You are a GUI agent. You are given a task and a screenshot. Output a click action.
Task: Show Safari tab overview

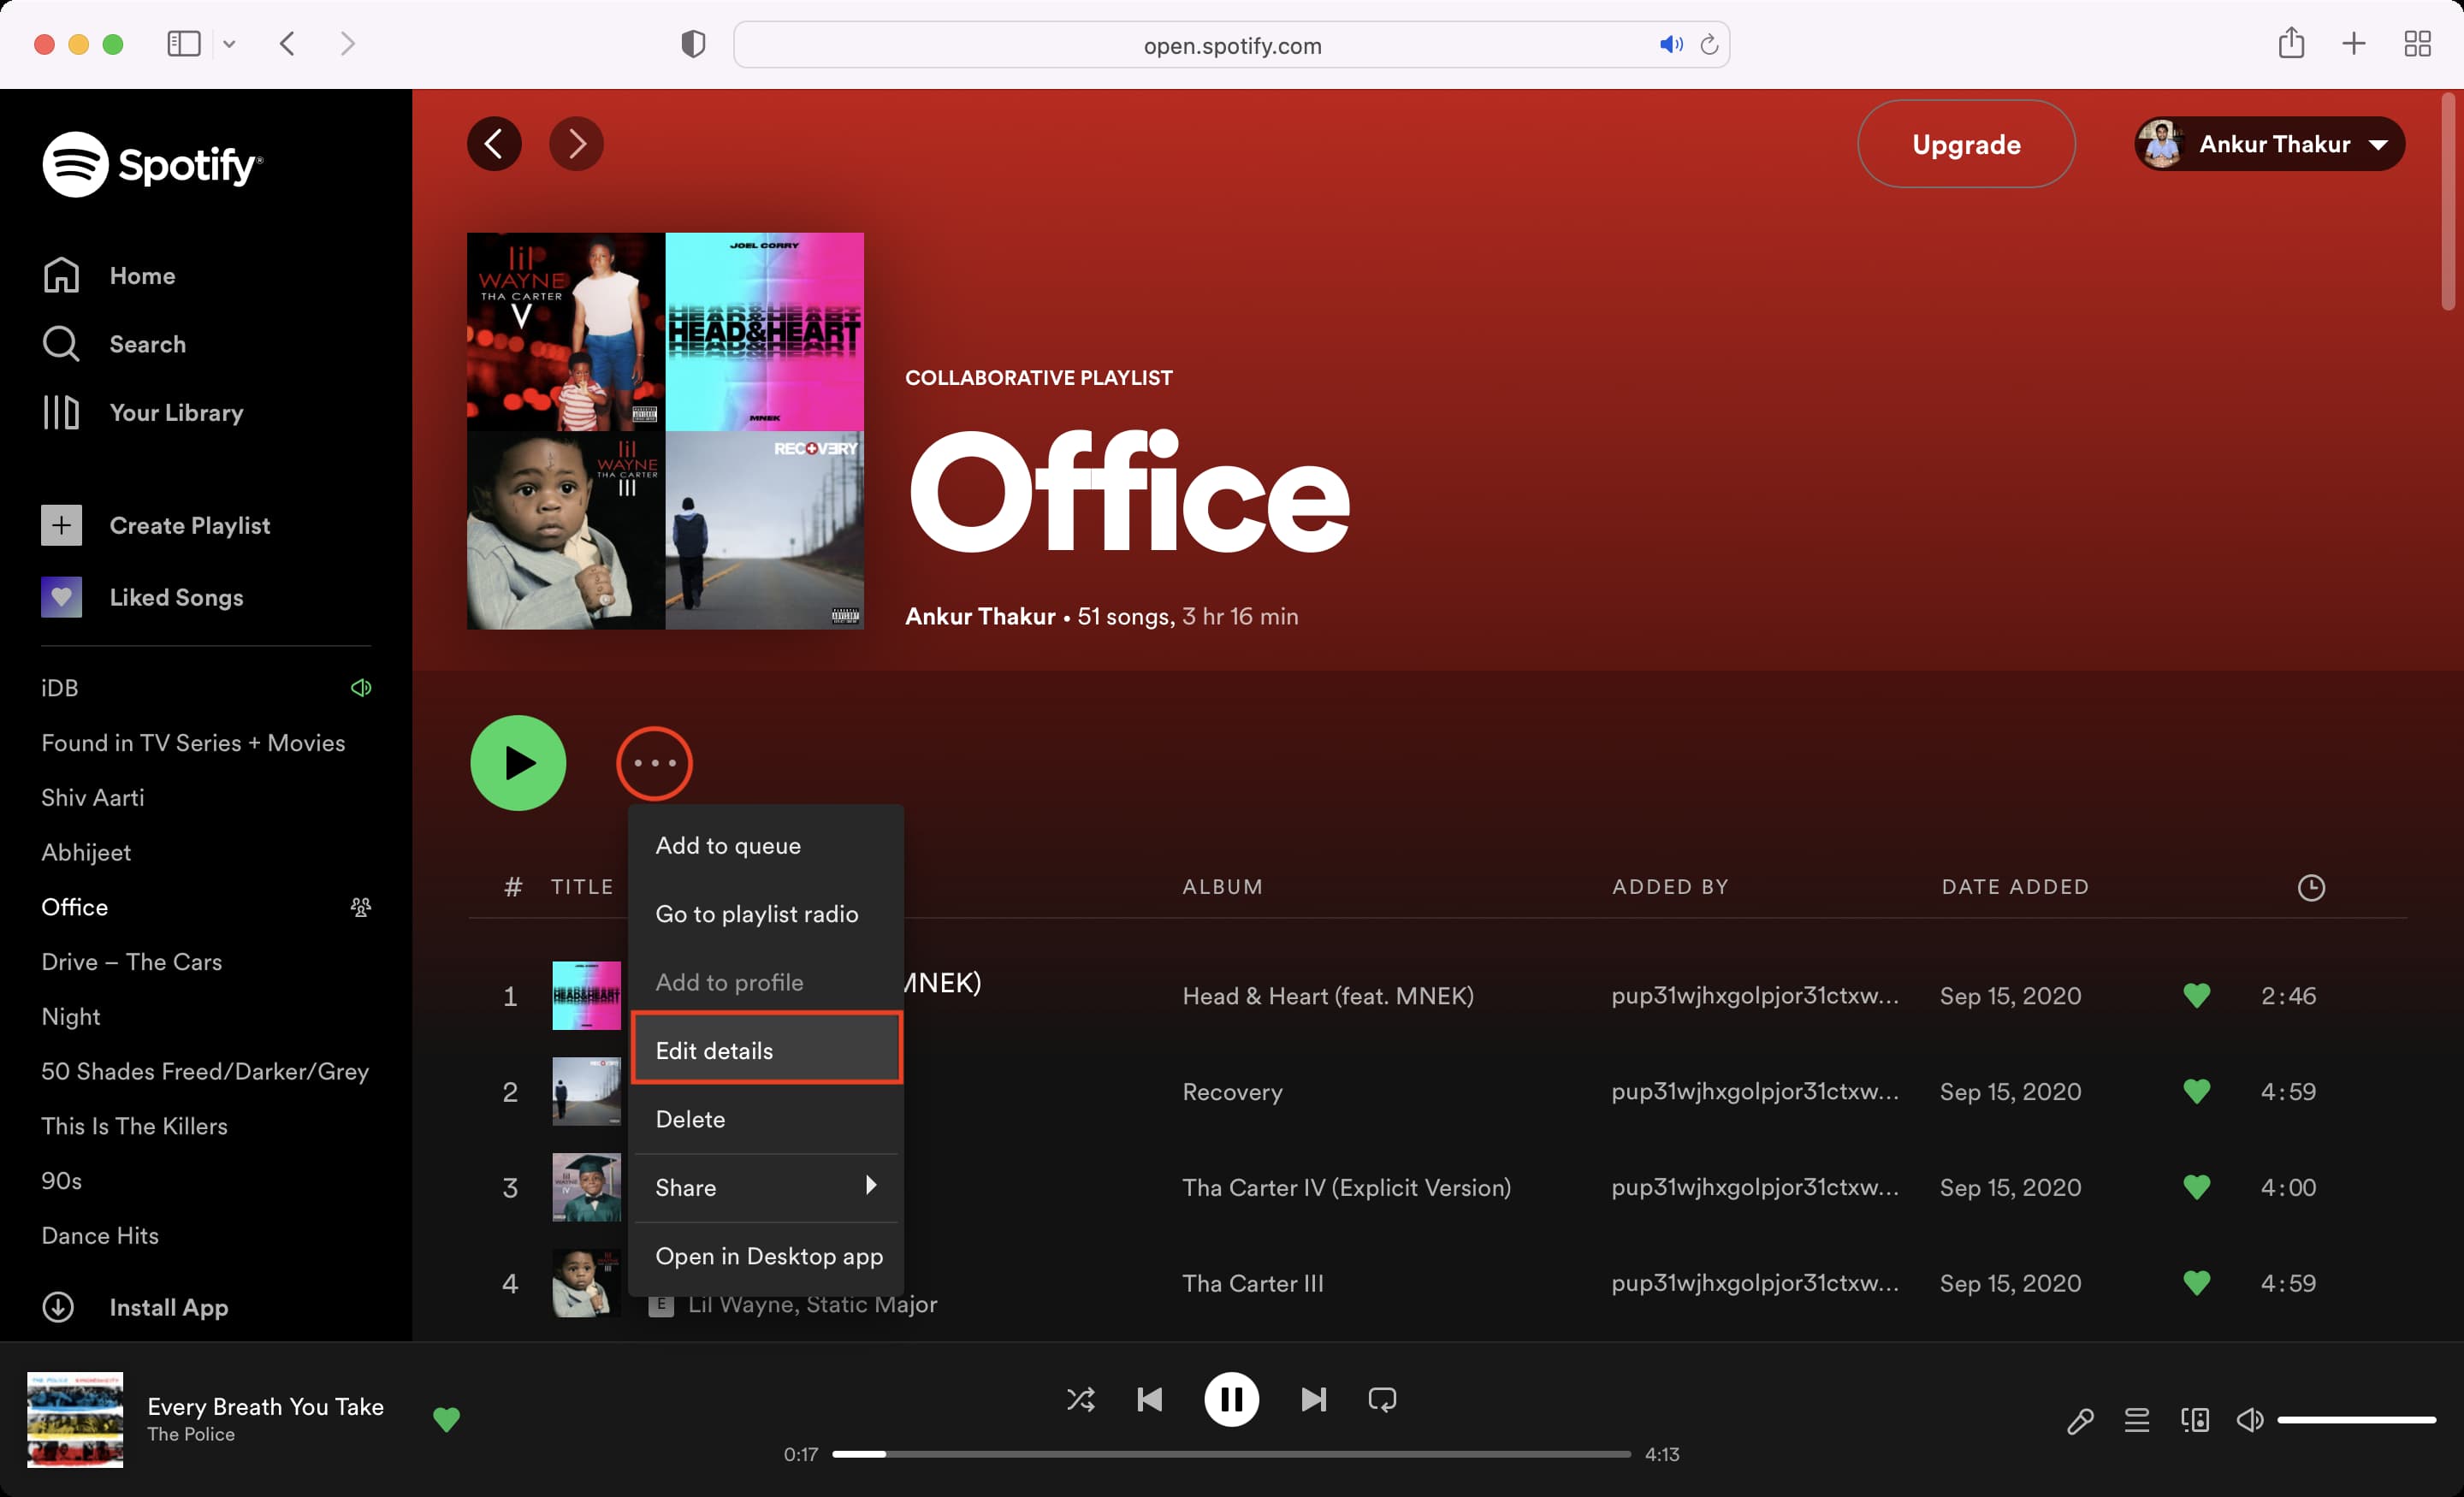point(2418,43)
